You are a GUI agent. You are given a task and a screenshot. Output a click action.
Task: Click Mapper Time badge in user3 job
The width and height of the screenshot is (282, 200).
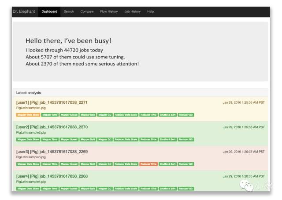[x=50, y=164]
